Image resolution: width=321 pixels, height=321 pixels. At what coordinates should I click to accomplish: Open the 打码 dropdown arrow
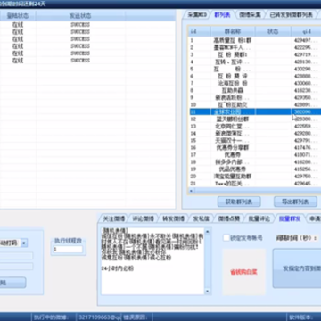click(24, 243)
